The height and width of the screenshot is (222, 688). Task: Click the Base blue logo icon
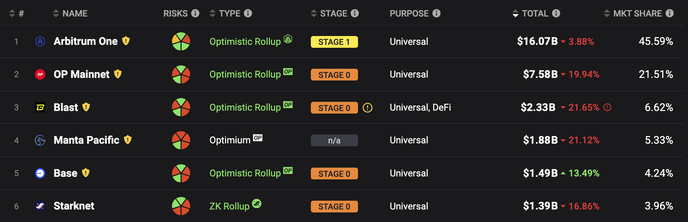[40, 173]
